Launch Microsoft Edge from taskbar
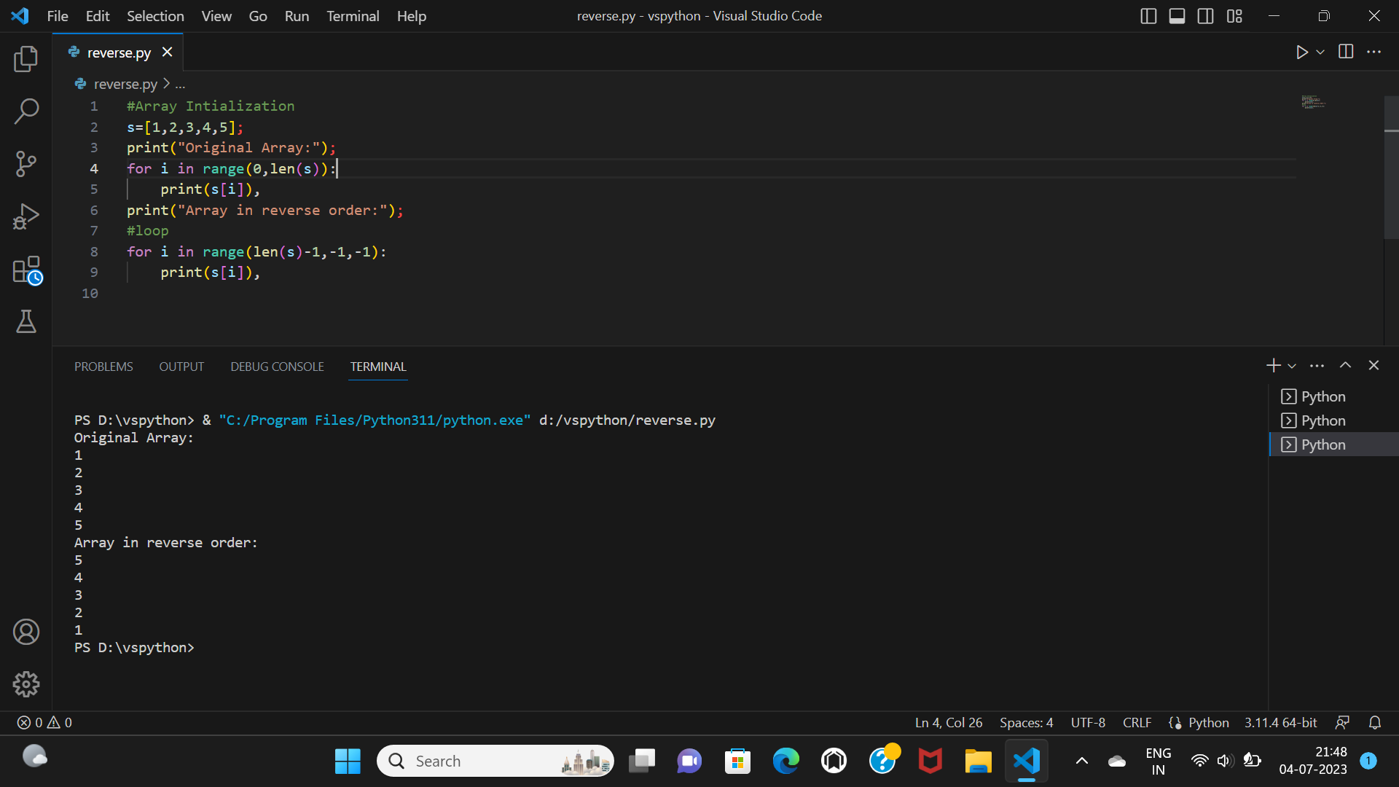The width and height of the screenshot is (1399, 787). (785, 761)
